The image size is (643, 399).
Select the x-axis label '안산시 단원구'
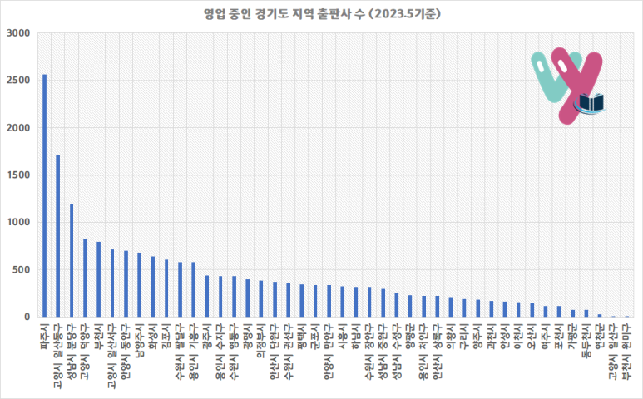(x=275, y=351)
